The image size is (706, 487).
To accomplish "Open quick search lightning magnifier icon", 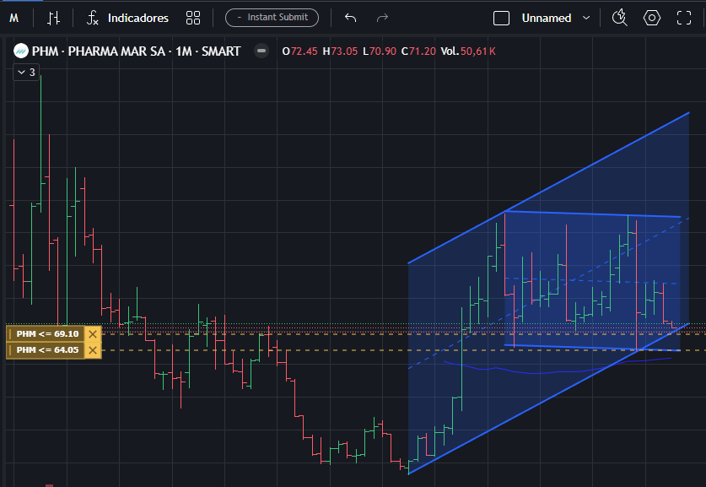I will tap(620, 18).
